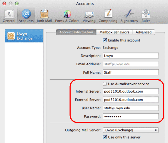Open the General preferences pane
The height and width of the screenshot is (143, 168).
pos(9,16)
